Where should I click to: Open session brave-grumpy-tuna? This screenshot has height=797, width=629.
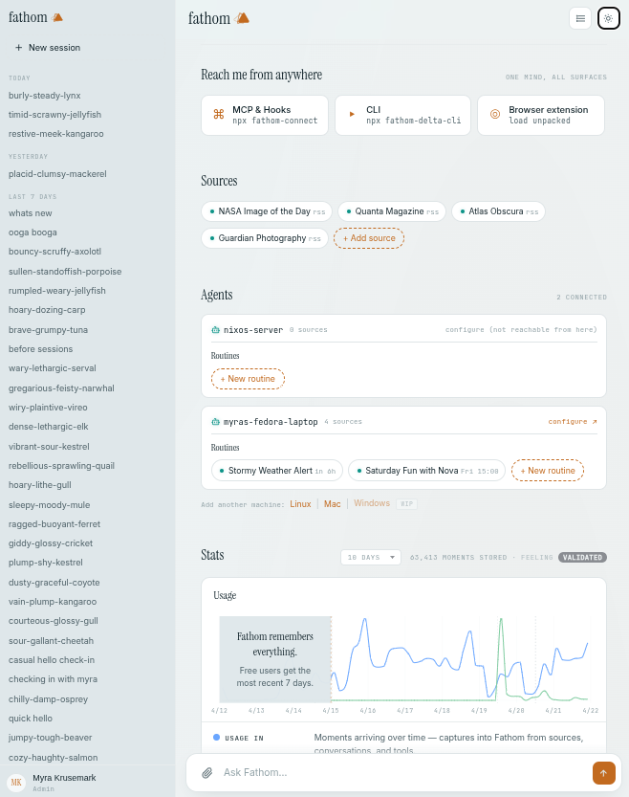click(48, 330)
